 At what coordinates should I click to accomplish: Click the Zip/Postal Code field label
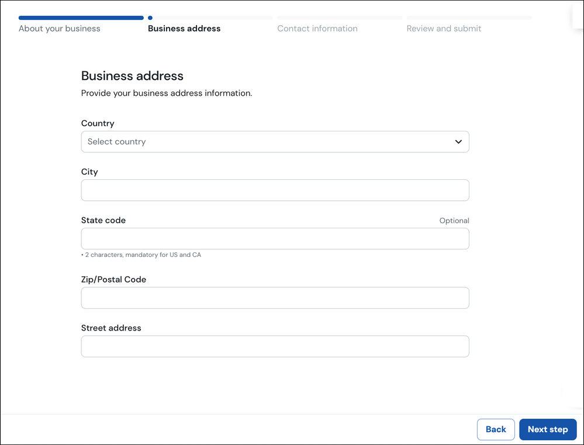click(113, 279)
